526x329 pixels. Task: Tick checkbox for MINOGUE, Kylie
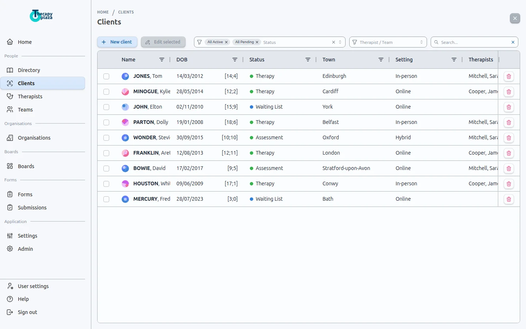point(106,92)
